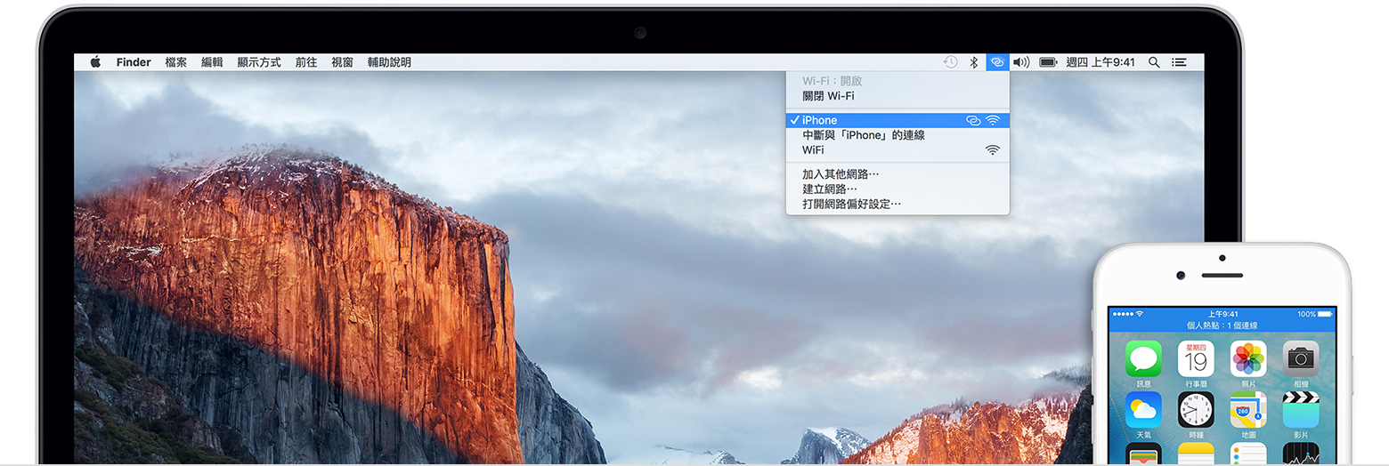Image resolution: width=1389 pixels, height=466 pixels.
Task: Disconnect from iPhone via 中斷與「iPhone」的連線
Action: tap(863, 135)
